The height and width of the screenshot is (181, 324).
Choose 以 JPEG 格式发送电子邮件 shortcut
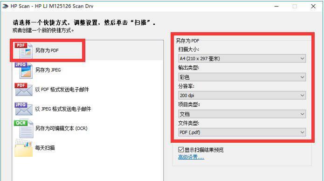coord(63,109)
